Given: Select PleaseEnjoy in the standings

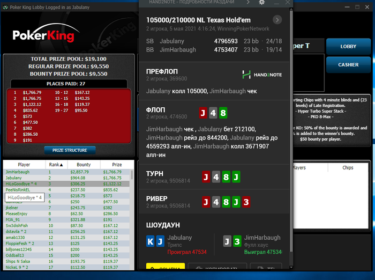Looking at the screenshot, I should pyautogui.click(x=66, y=213).
